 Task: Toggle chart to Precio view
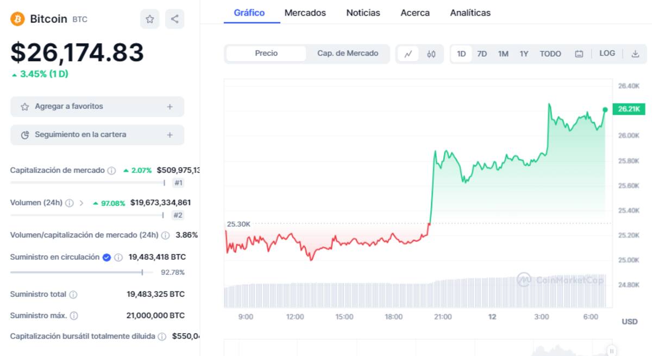(x=266, y=53)
